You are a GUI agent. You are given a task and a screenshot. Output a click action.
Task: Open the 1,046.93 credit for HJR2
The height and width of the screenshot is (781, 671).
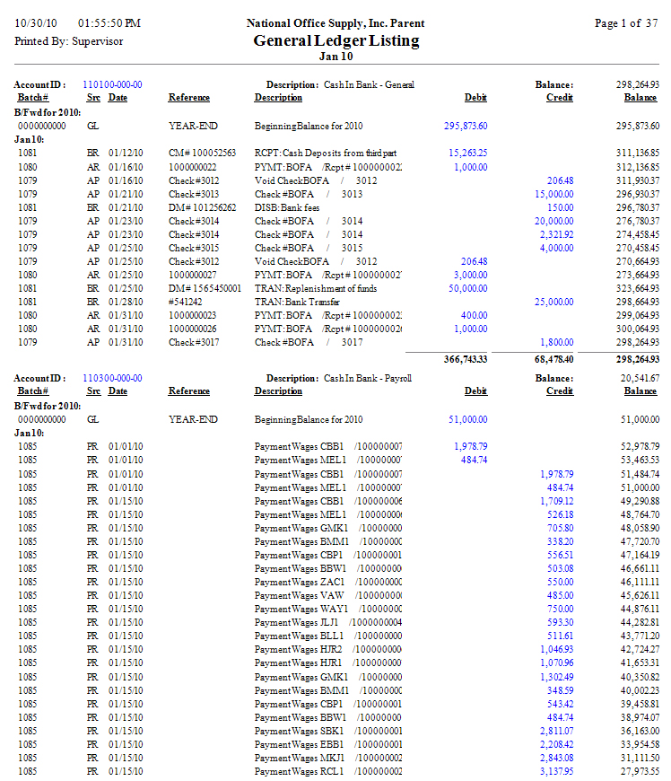click(x=556, y=649)
